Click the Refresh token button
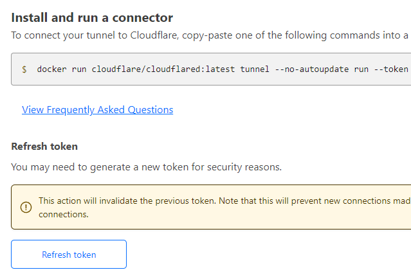Image resolution: width=411 pixels, height=279 pixels. pos(69,255)
